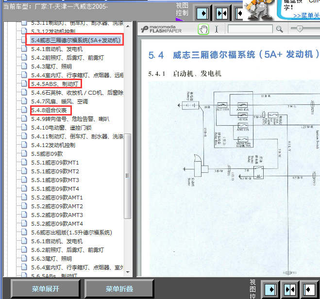Screen dimensions: 320x299
Task: Open 5.5.2威志09款AMT1 tree item
Action: 57,198
